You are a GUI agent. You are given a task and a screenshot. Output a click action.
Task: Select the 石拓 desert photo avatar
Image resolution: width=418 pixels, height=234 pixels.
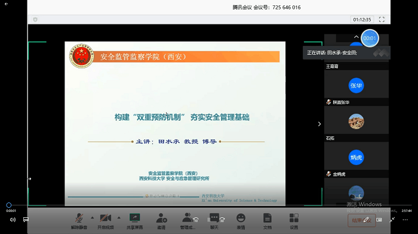click(356, 121)
